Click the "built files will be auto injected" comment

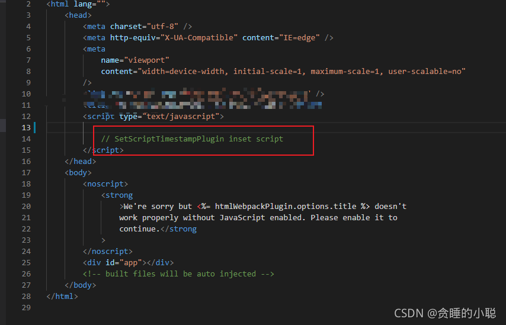[178, 274]
